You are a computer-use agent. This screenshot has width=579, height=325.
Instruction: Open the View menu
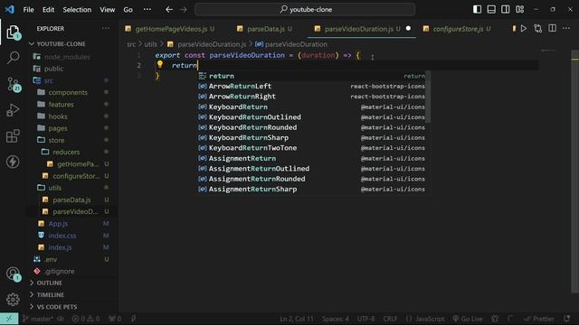click(x=107, y=10)
